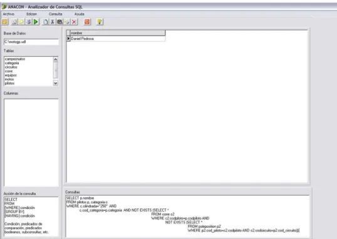Click [WHERE] condición in action list
This screenshot has height=239, width=337.
pyautogui.click(x=19, y=208)
